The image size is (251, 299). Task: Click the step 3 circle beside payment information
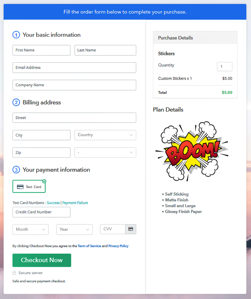(16, 170)
